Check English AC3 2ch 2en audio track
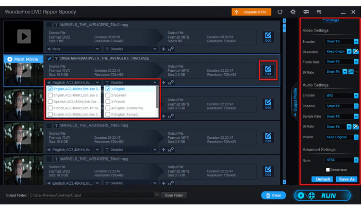Viewport: 361px width, 210px height. click(50, 95)
